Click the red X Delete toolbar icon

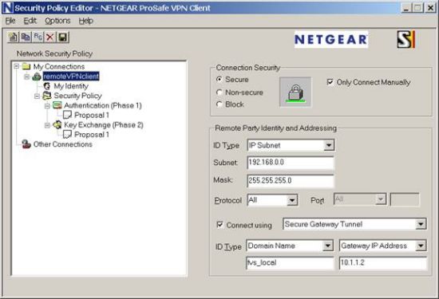tap(50, 37)
